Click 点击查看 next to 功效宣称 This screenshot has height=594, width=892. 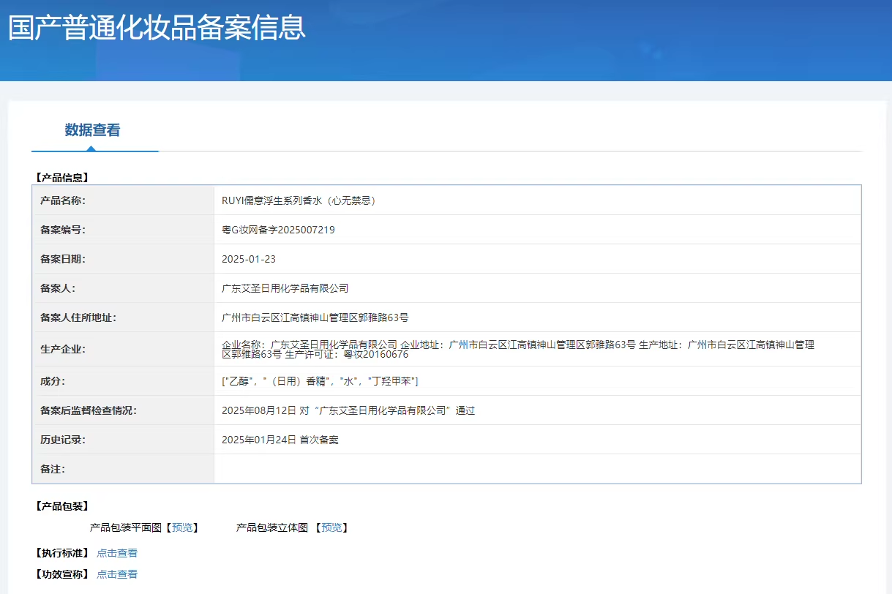click(x=117, y=574)
